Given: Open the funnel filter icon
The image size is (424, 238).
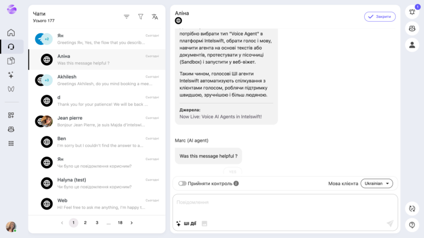Looking at the screenshot, I should pos(140,16).
